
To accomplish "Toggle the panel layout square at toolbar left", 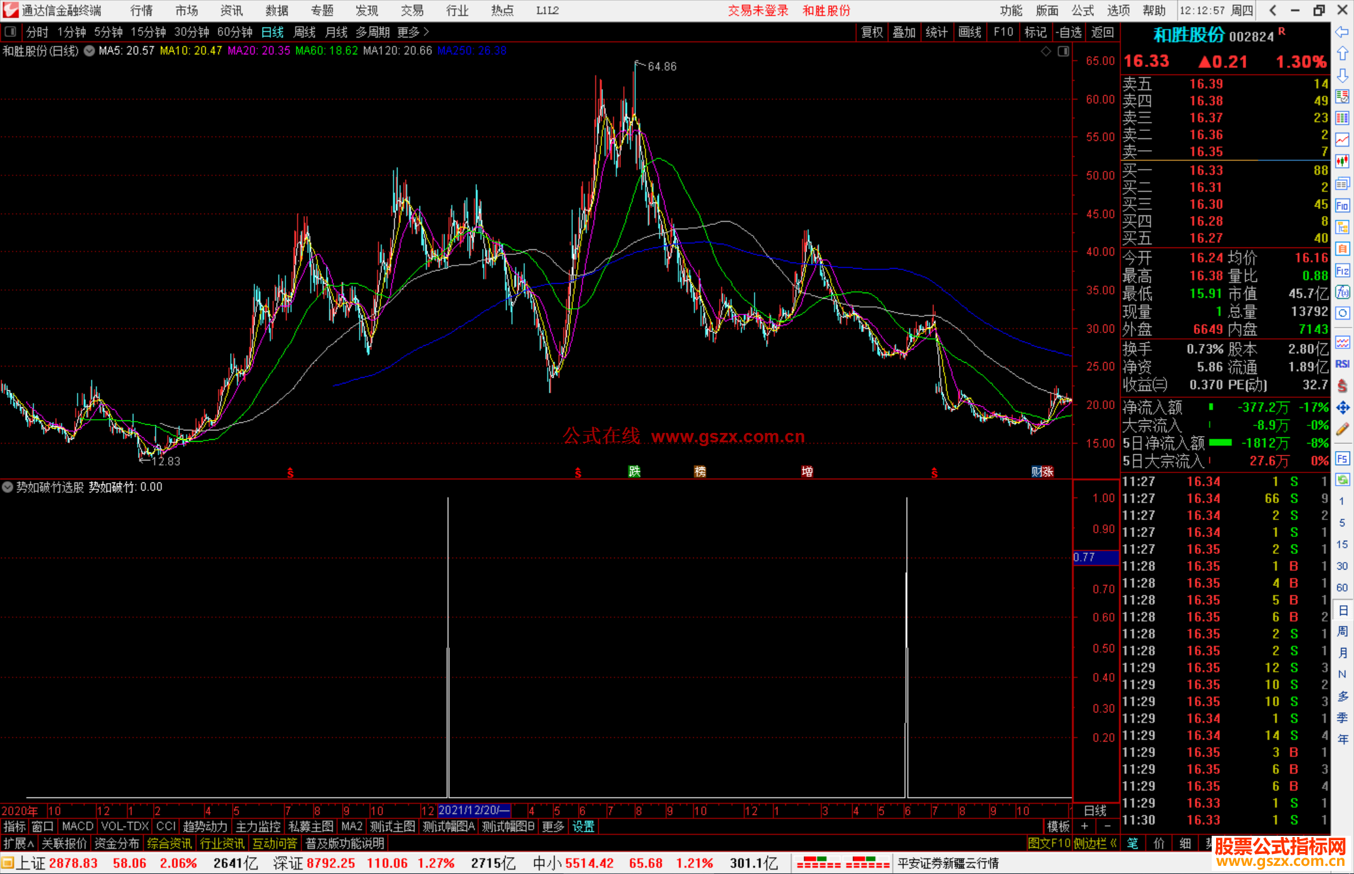I will pos(10,31).
